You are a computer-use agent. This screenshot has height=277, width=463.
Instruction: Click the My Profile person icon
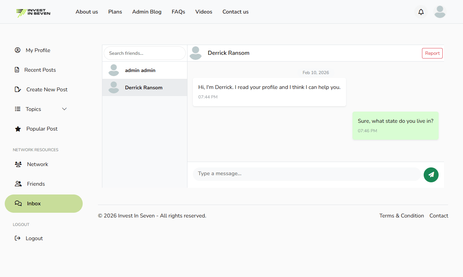(18, 50)
